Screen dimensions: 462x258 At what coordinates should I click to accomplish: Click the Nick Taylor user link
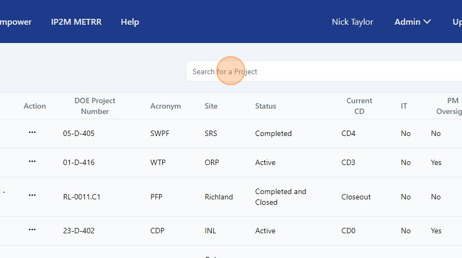(x=352, y=22)
